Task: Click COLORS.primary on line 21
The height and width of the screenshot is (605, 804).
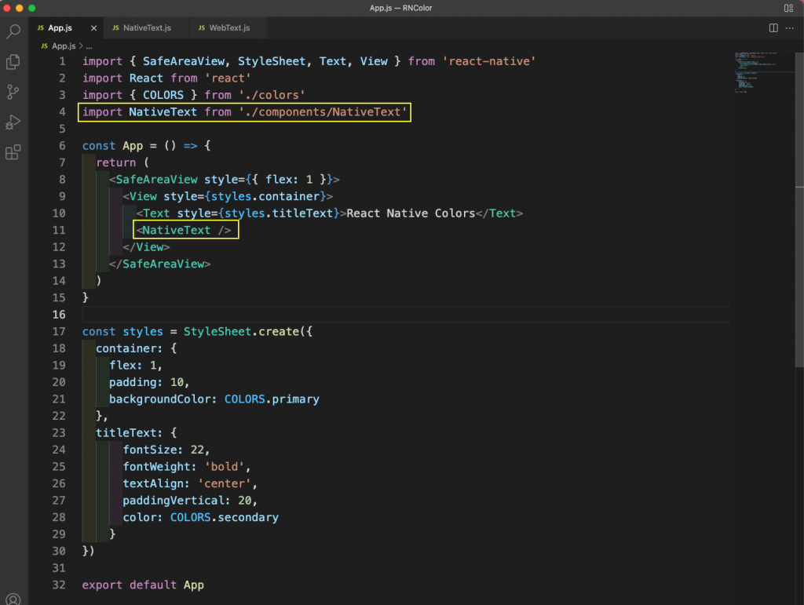Action: pos(271,399)
